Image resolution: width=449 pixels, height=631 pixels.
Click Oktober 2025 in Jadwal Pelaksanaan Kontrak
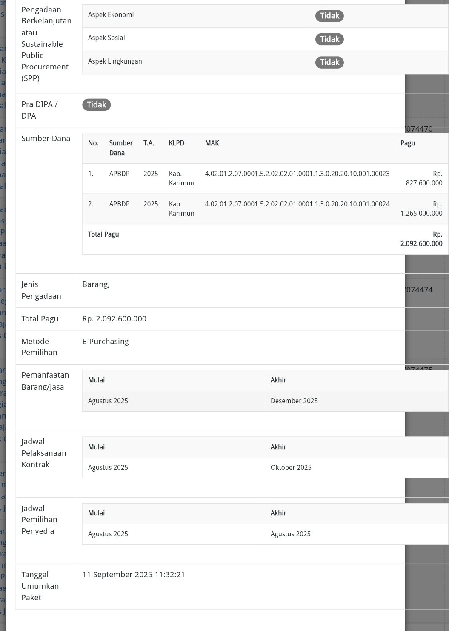click(291, 468)
